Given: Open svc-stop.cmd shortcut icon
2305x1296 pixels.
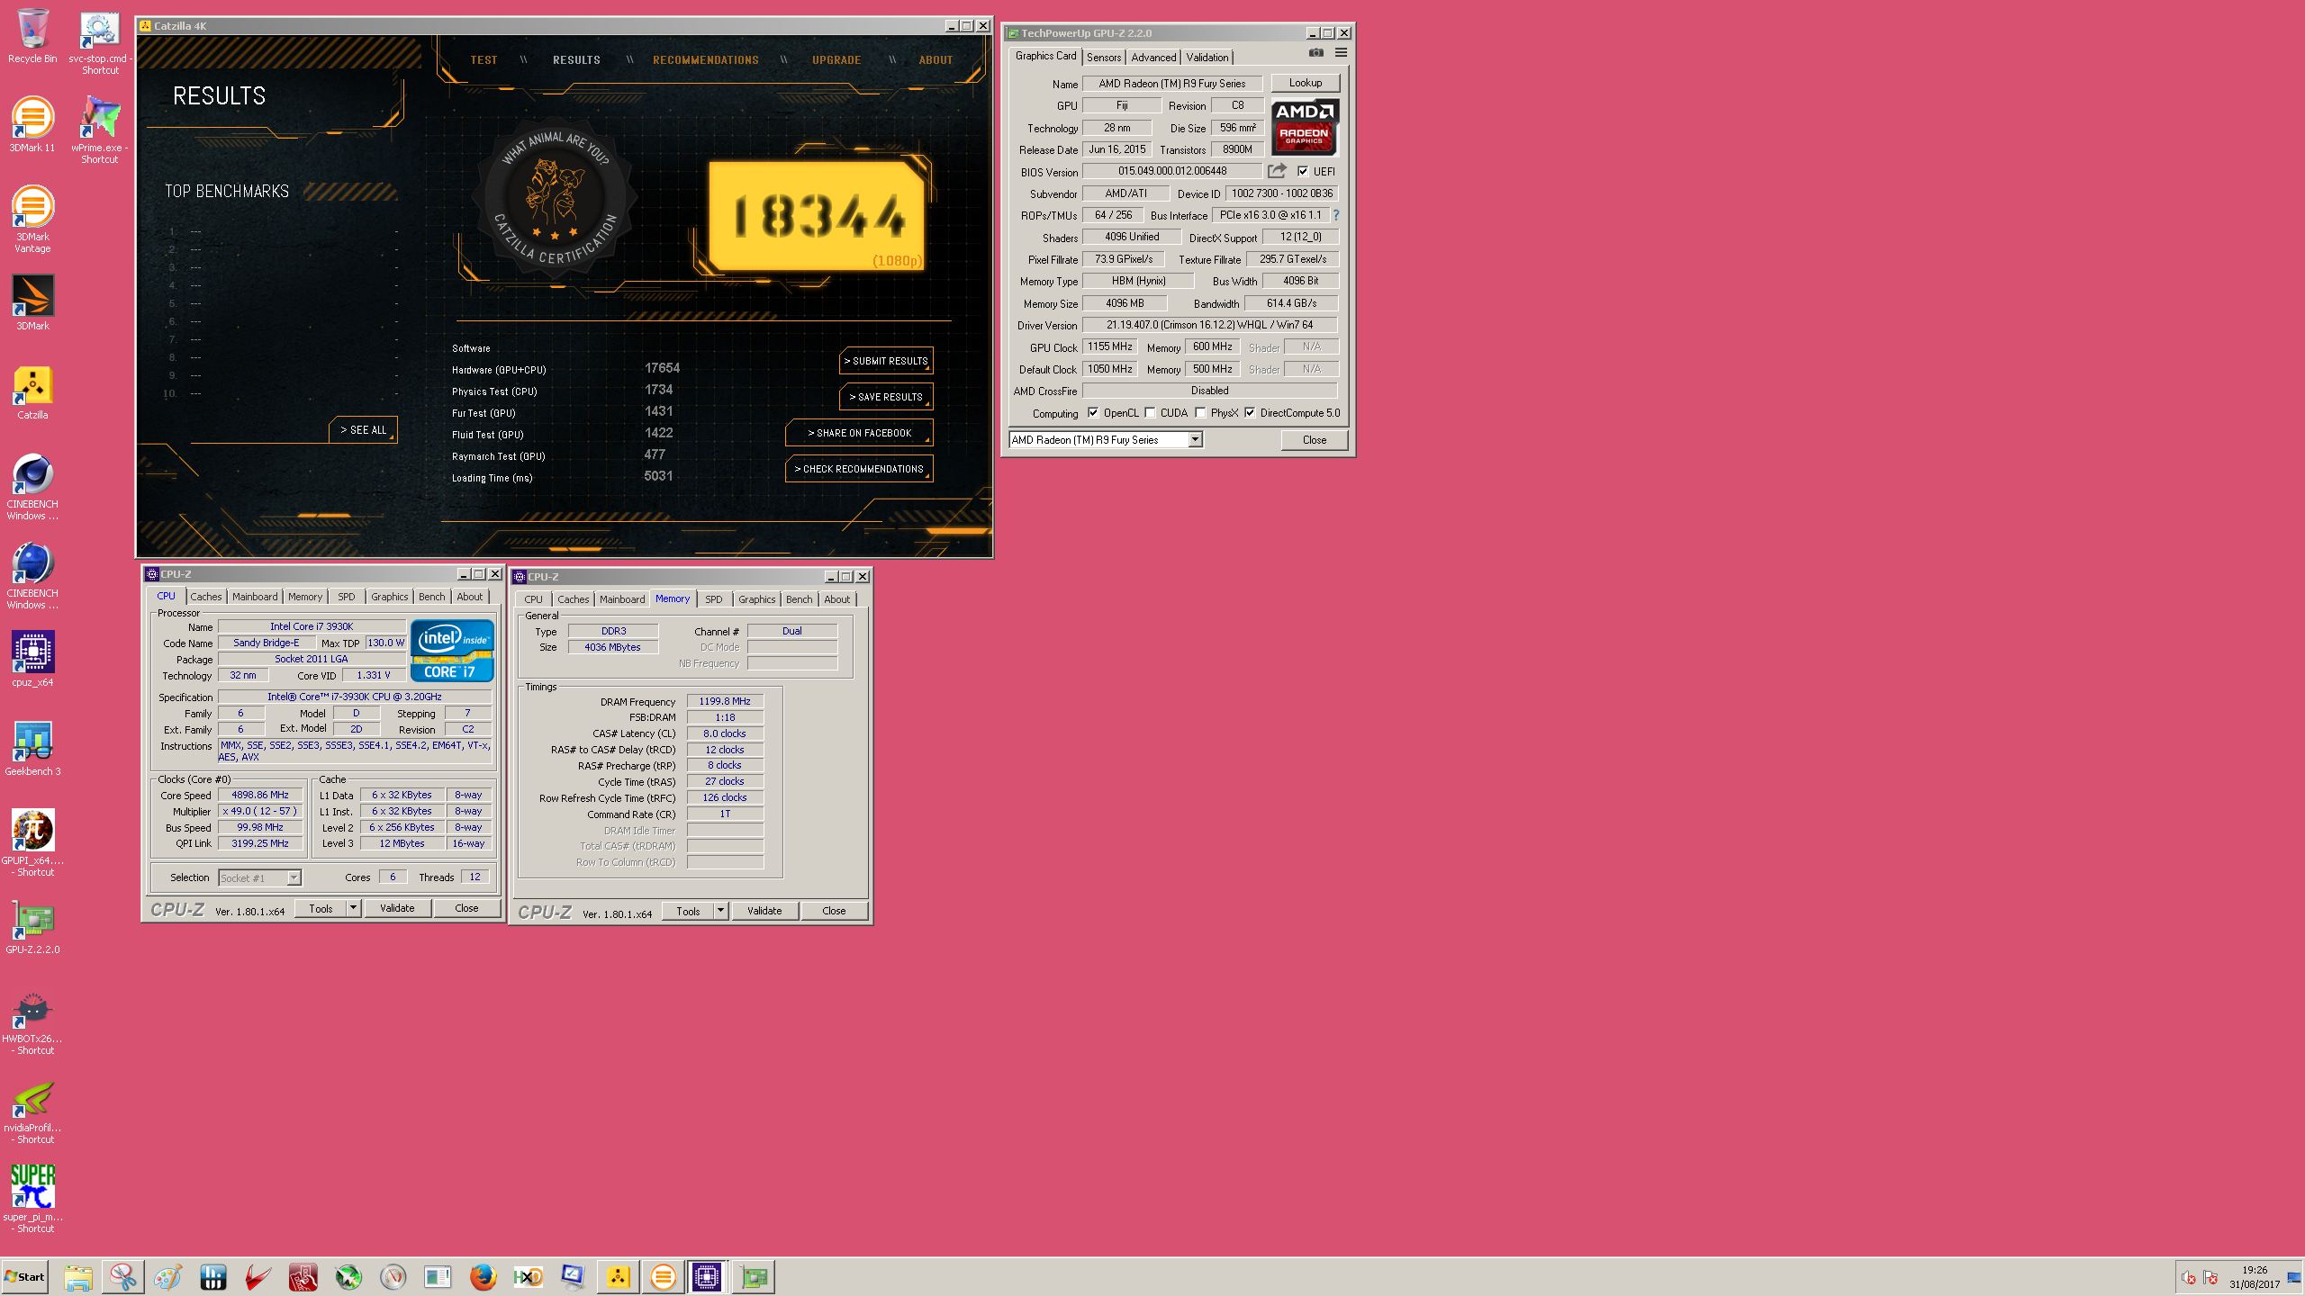Looking at the screenshot, I should 100,42.
